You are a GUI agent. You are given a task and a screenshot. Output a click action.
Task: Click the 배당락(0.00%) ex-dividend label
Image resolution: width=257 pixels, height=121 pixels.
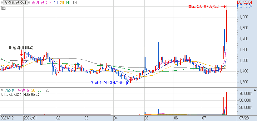(21, 48)
